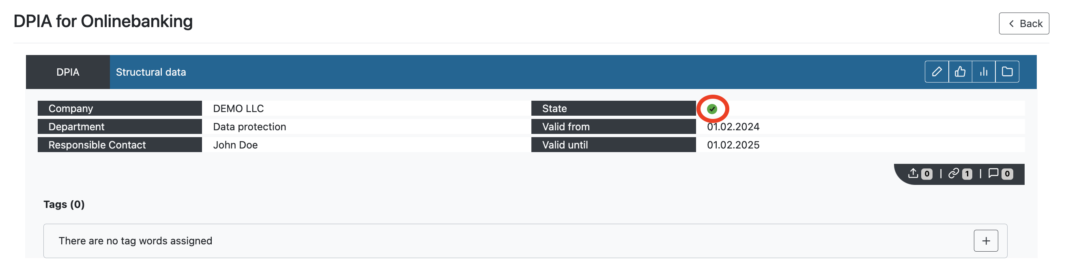The image size is (1066, 267).
Task: Click the comment count badge showing 0
Action: point(1007,174)
